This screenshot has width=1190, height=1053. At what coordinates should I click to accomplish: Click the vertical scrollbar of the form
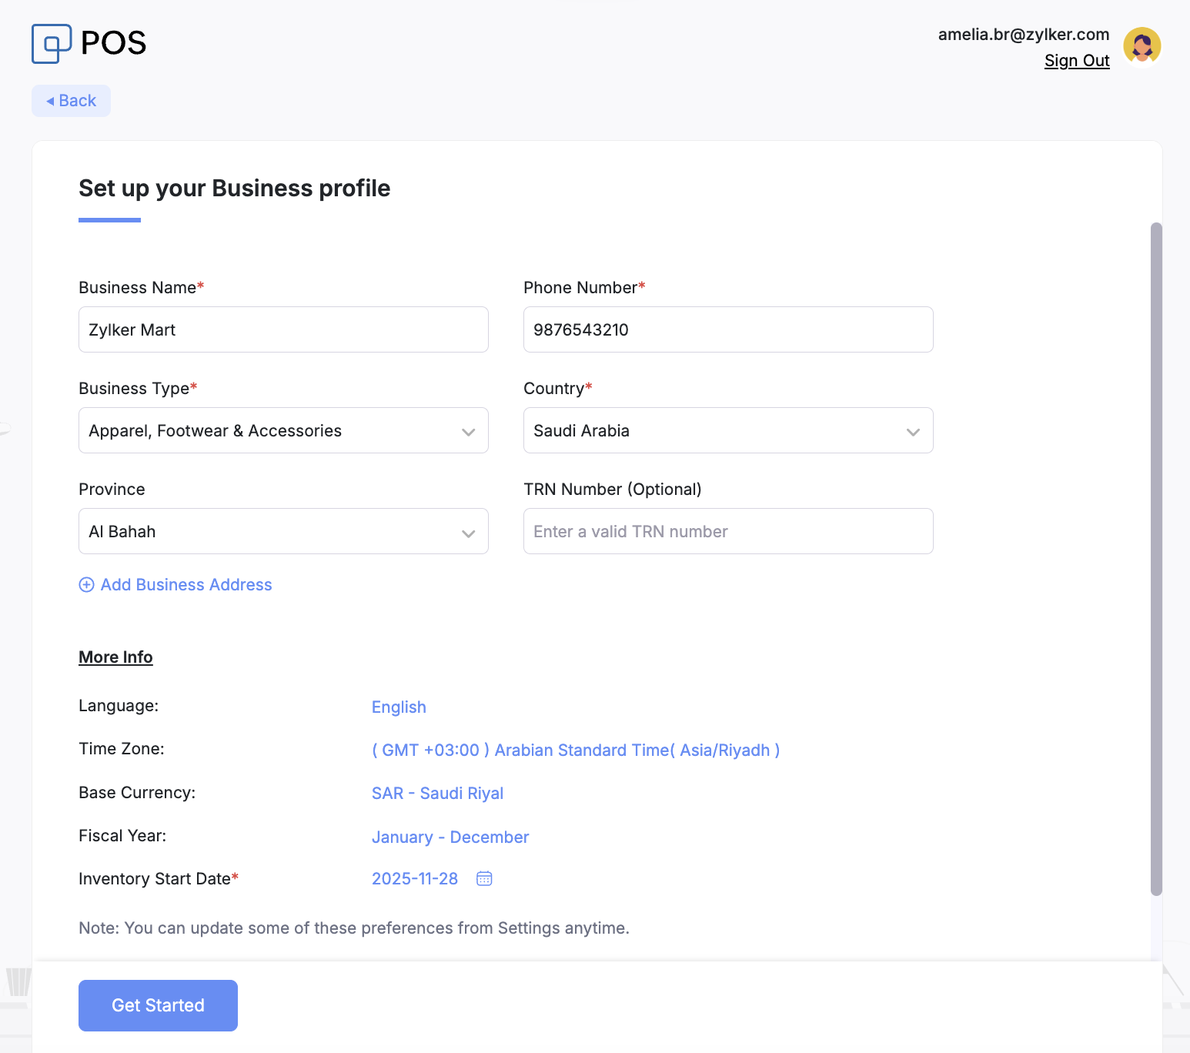(1155, 559)
